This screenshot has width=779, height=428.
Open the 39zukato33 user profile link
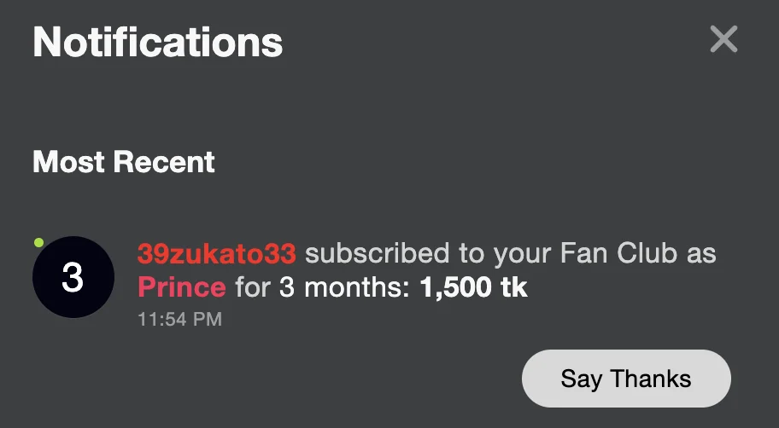click(x=217, y=253)
